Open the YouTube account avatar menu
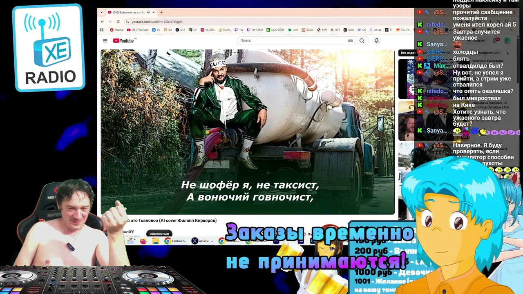The width and height of the screenshot is (523, 294). coord(507,40)
